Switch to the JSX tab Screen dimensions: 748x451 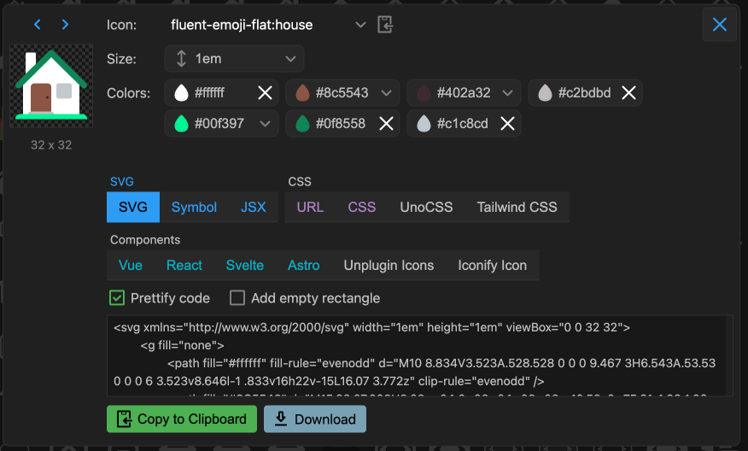pyautogui.click(x=254, y=207)
